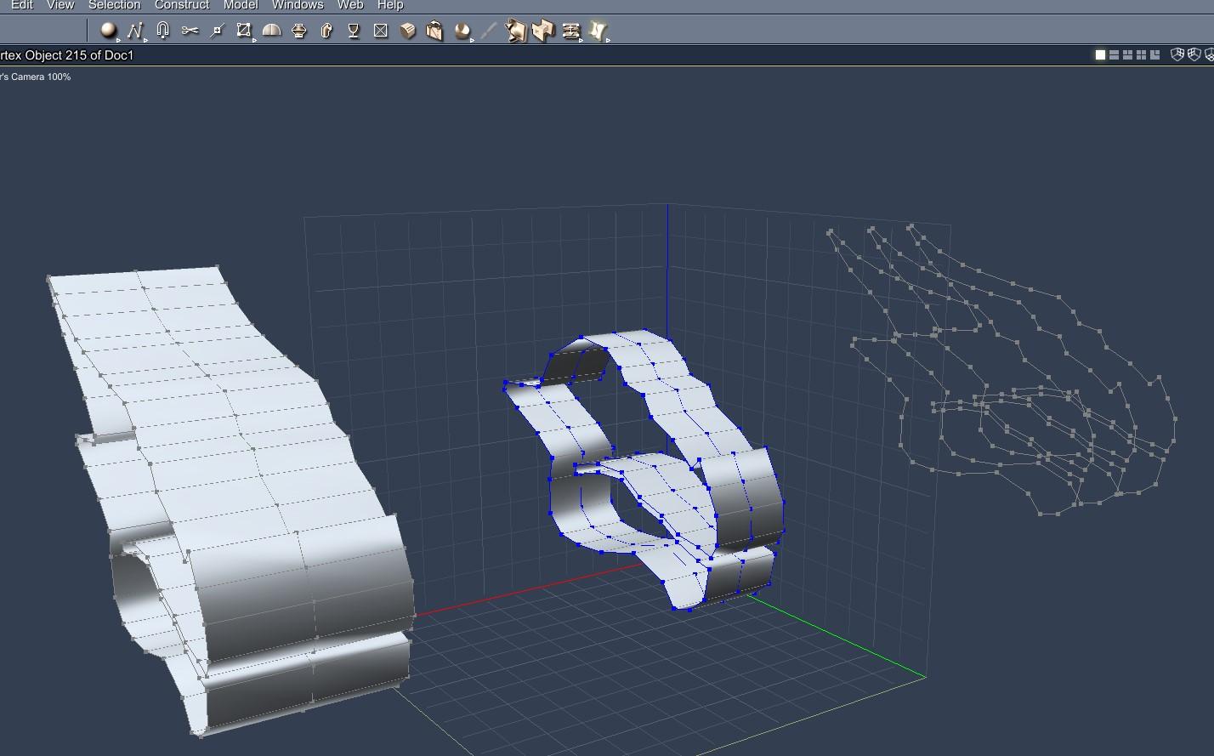Image resolution: width=1214 pixels, height=756 pixels.
Task: Toggle the first working box plane icon
Action: pos(1177,54)
